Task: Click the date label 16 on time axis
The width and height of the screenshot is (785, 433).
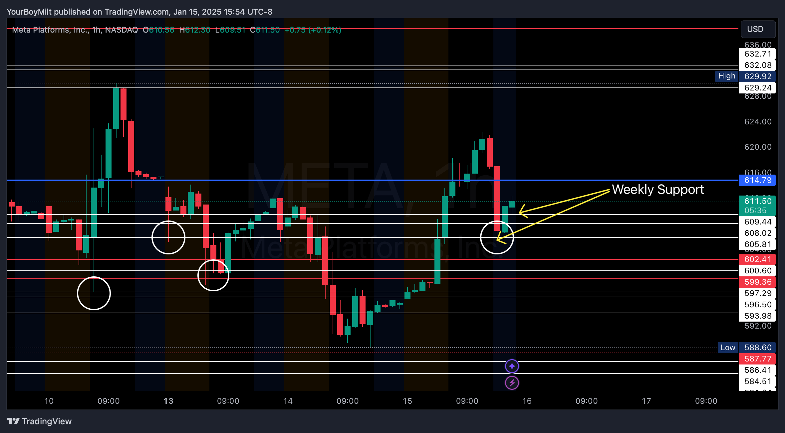Action: click(527, 401)
